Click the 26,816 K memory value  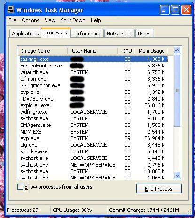pyautogui.click(x=155, y=105)
